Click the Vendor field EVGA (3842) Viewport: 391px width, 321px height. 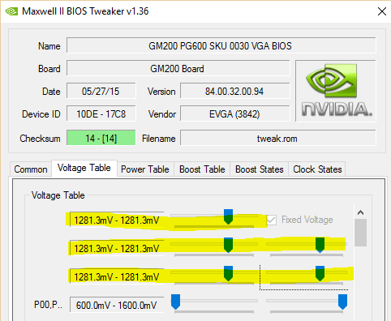tap(235, 114)
